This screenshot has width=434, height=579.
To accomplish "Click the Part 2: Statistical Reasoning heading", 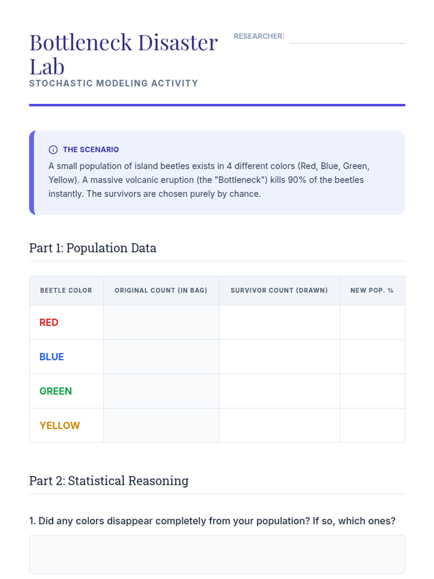I will tap(109, 481).
